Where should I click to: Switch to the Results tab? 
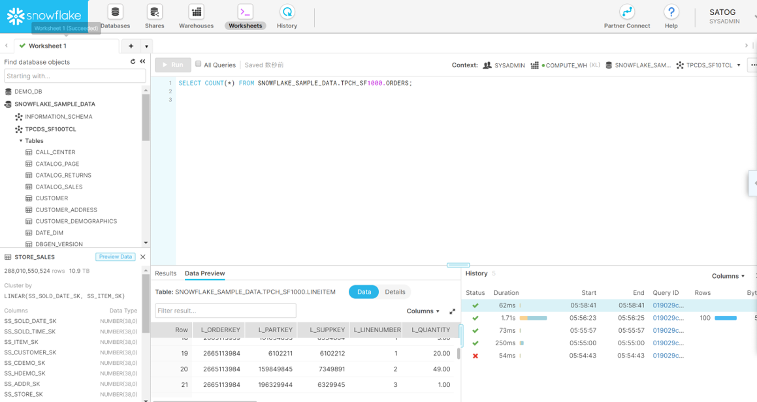(166, 273)
